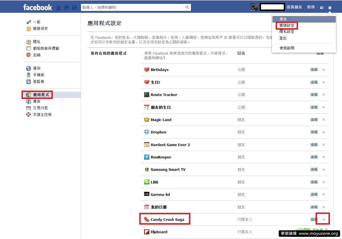Open 使用說明 in the gear menu
The height and width of the screenshot is (239, 342).
pos(287,48)
